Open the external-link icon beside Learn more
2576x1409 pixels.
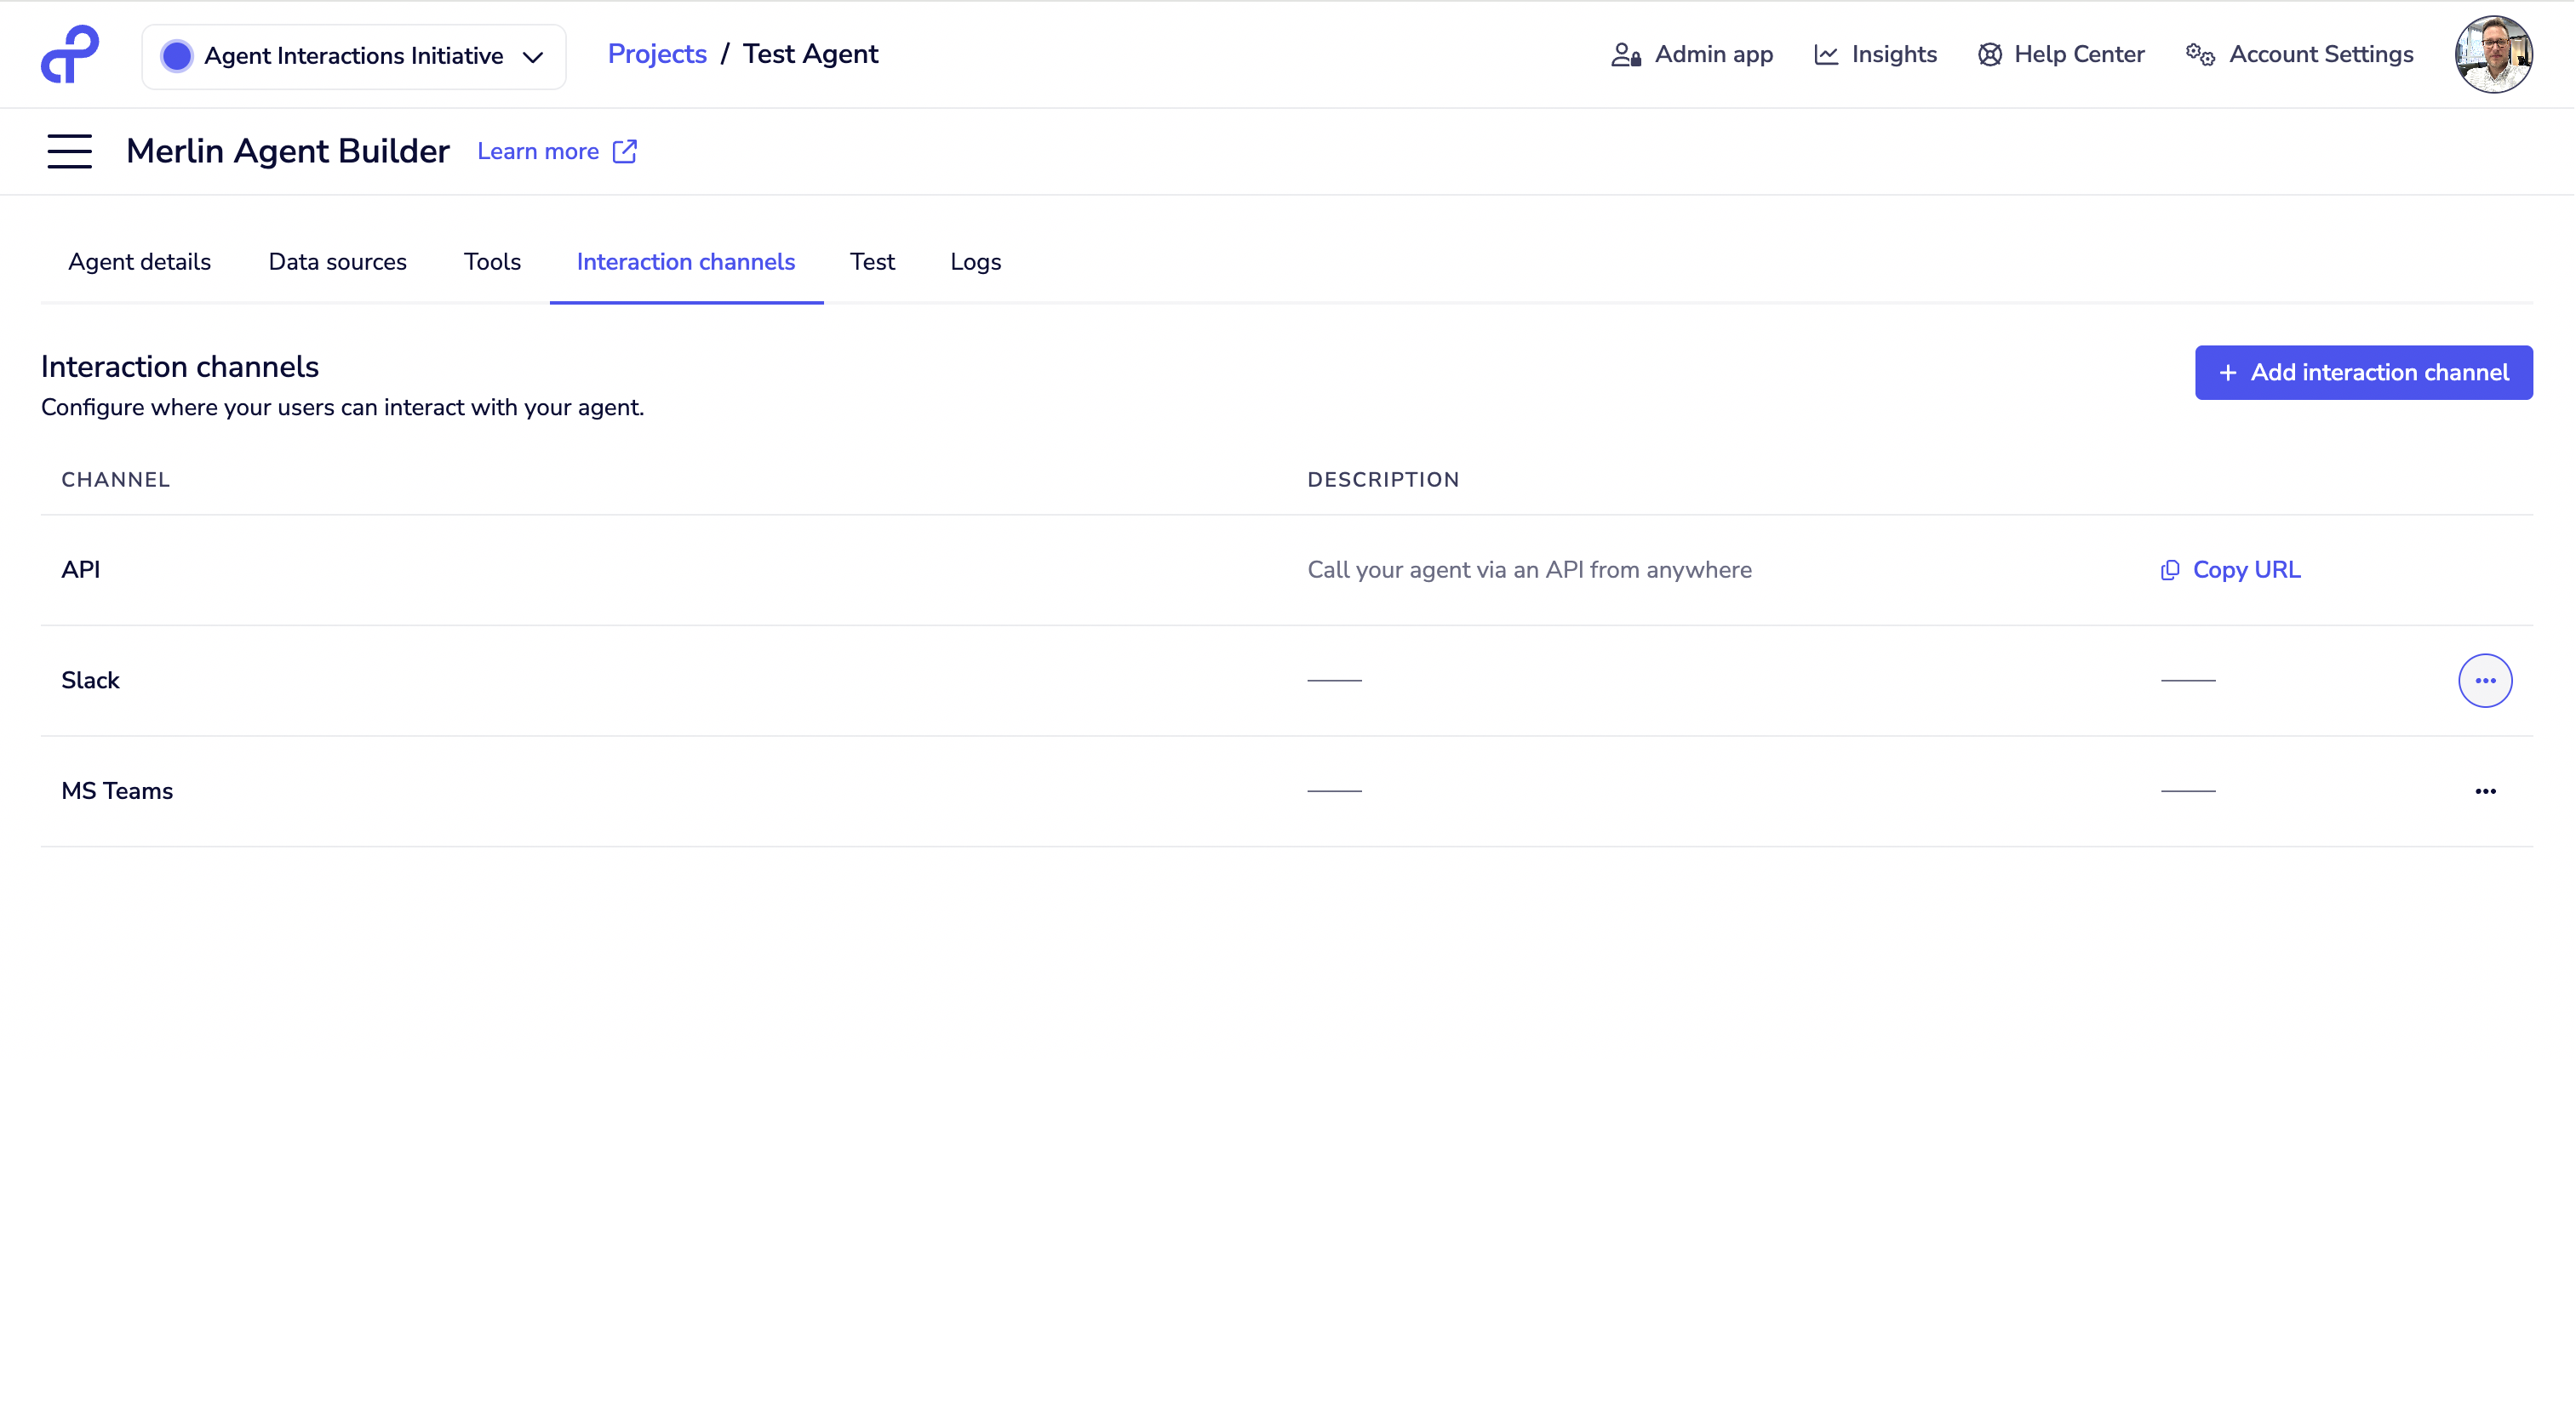click(x=623, y=151)
